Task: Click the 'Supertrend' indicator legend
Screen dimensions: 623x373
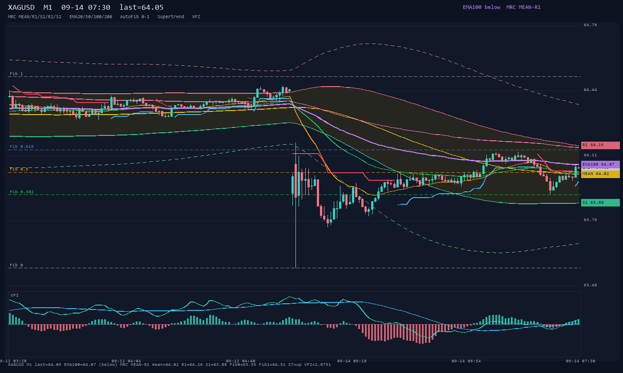Action: pos(171,17)
